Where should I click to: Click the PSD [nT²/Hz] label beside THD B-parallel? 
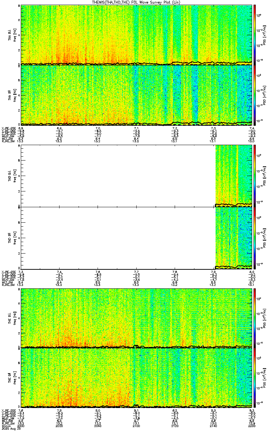[265, 238]
